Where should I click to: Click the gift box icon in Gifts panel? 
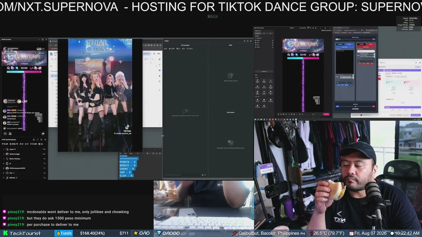point(230,76)
